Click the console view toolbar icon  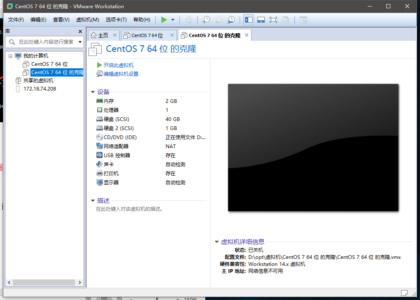tap(303, 19)
